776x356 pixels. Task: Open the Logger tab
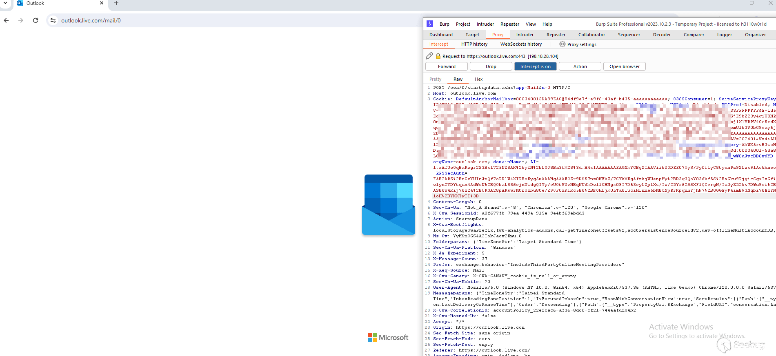coord(725,35)
